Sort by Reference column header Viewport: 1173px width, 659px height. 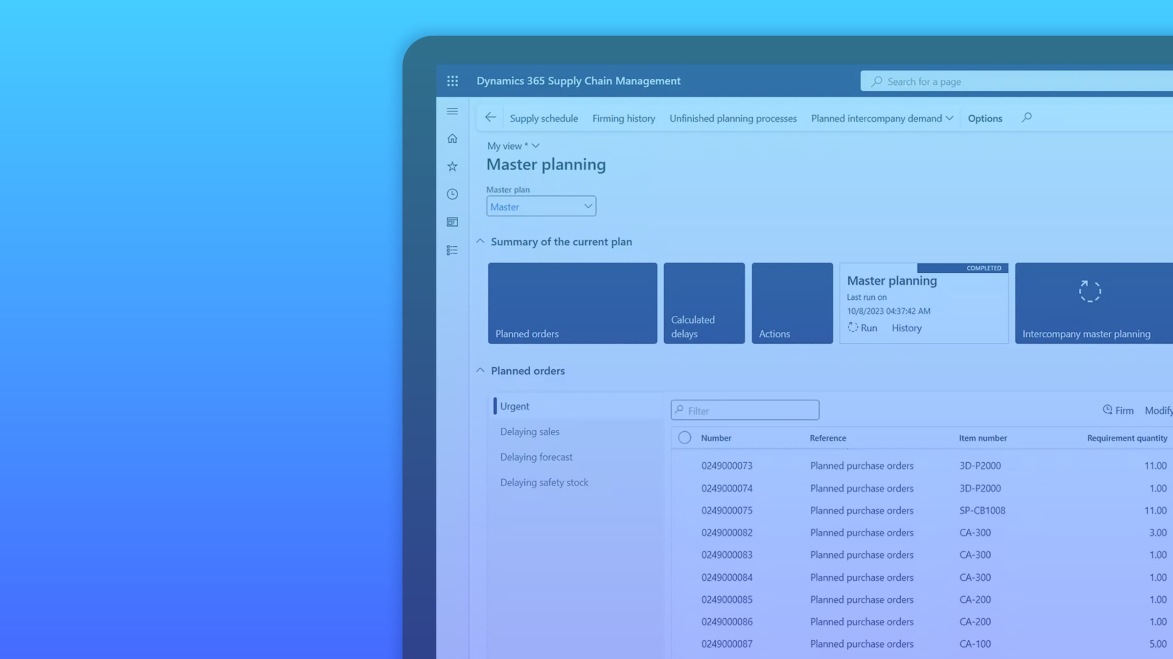tap(828, 438)
